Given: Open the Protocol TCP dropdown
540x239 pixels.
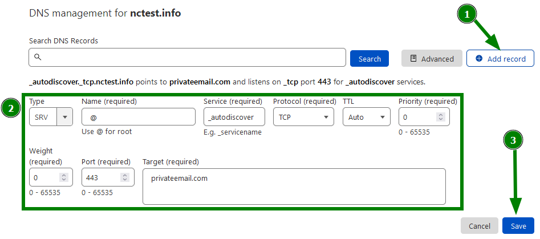Looking at the screenshot, I should click(x=303, y=117).
